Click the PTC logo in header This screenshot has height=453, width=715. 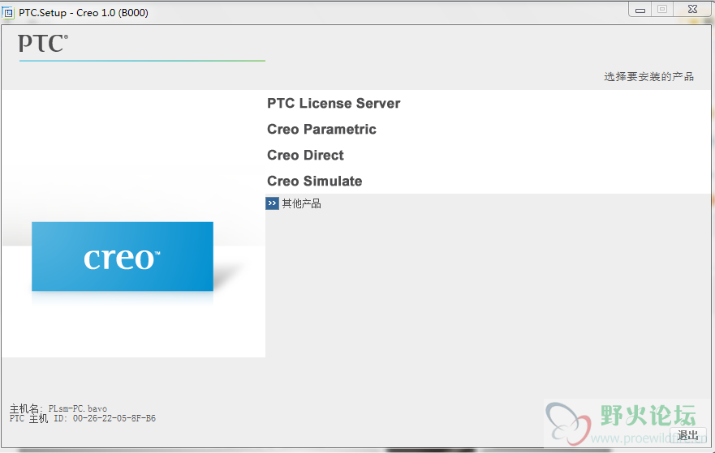click(x=43, y=44)
